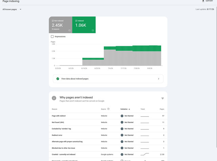The height and width of the screenshot is (161, 217).
Task: Click status icon in Page with redirect row
Action: click(122, 116)
